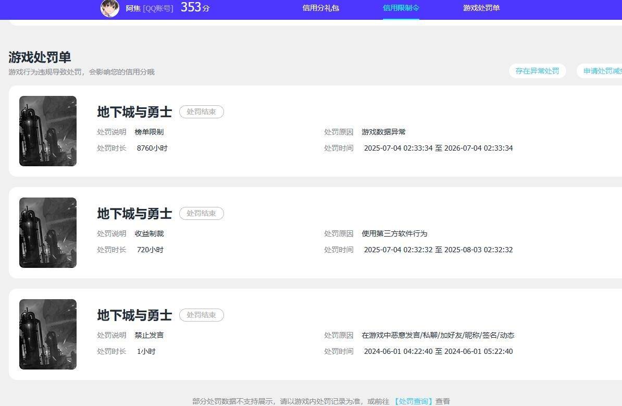
Task: Click the 2024-06-01 penalty time range
Action: coord(438,351)
